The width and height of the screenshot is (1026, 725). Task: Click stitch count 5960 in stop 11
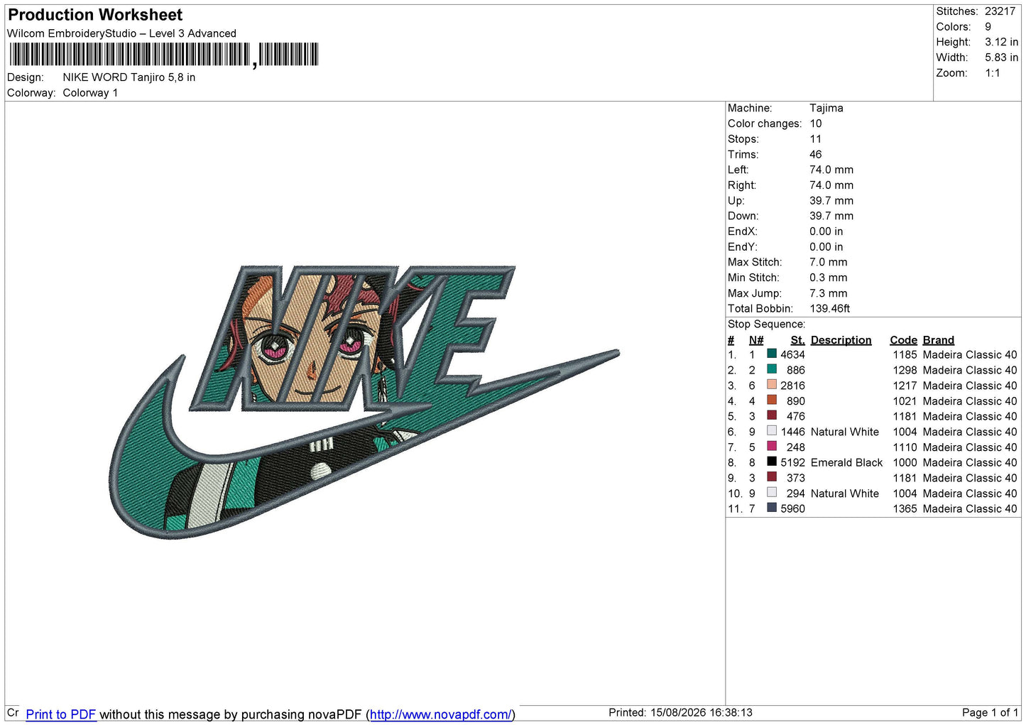(792, 508)
